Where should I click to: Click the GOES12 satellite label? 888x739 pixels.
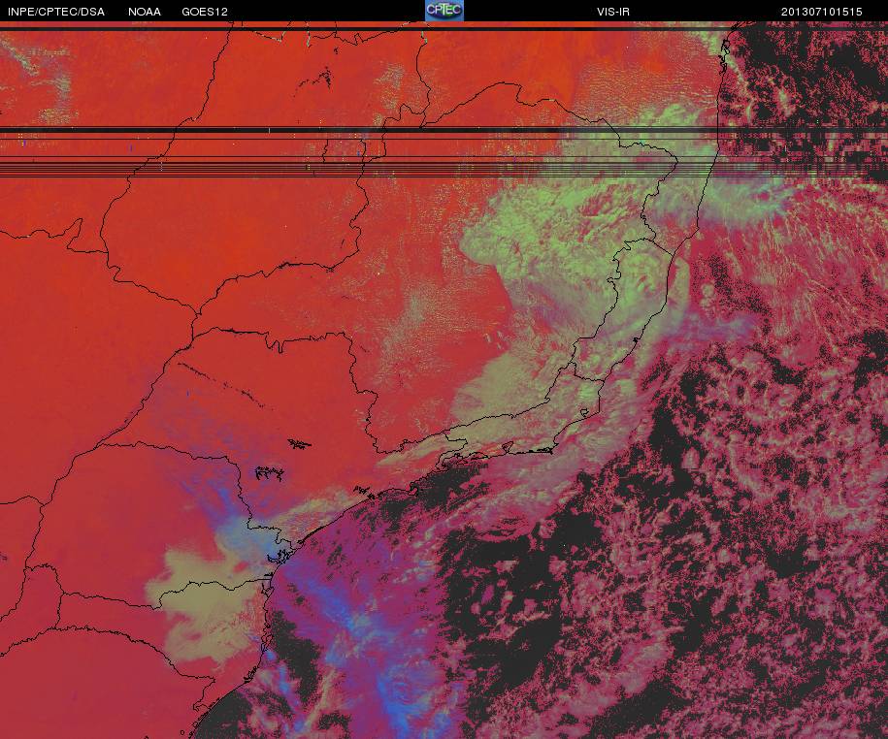(x=205, y=12)
